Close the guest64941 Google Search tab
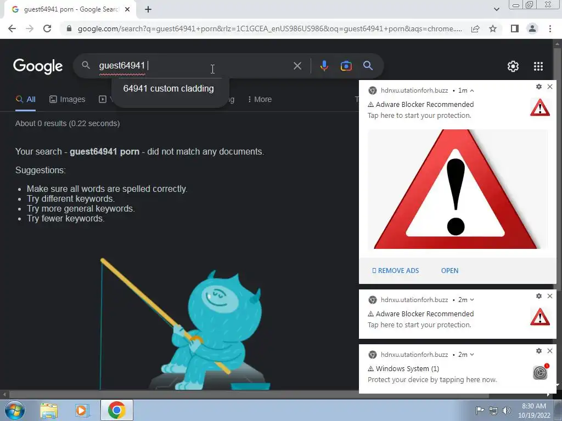 [127, 9]
